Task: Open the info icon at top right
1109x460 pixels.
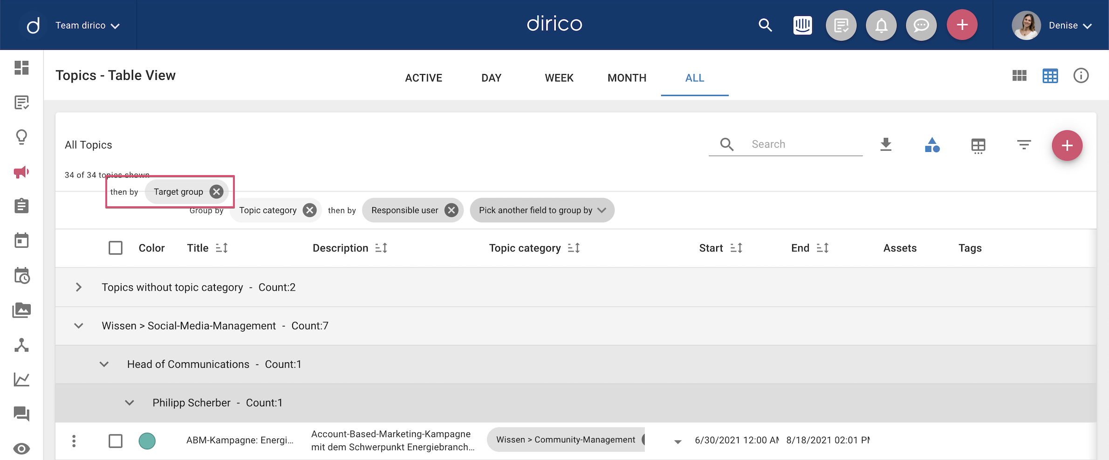Action: pos(1081,75)
